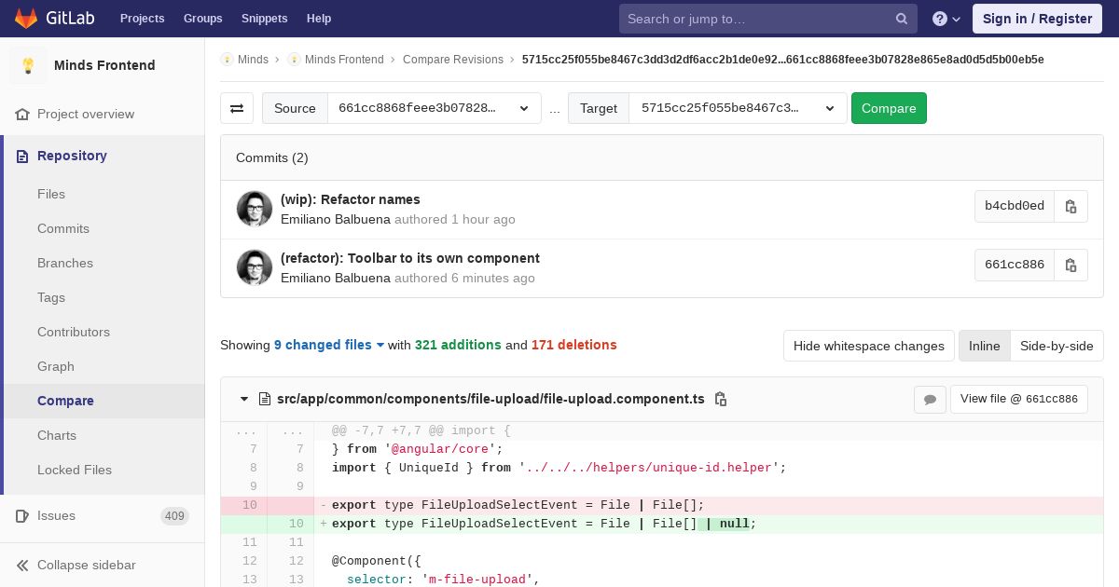
Task: Switch to Side-by-side diff view
Action: 1057,346
